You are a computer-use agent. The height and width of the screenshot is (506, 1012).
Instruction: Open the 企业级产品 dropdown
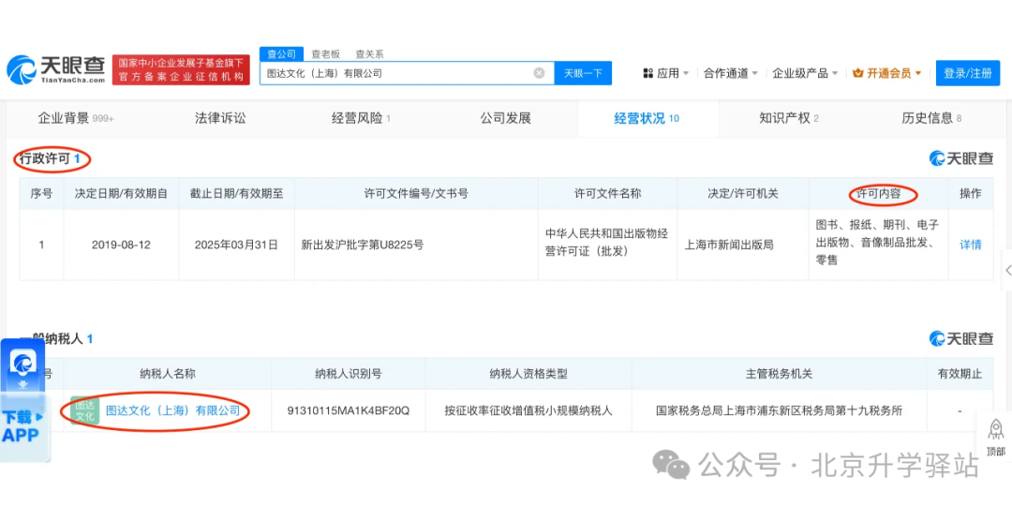[805, 73]
